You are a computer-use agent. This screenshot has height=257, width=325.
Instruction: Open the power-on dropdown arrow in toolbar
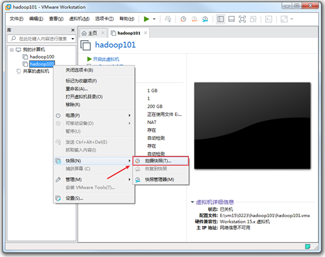click(x=154, y=19)
